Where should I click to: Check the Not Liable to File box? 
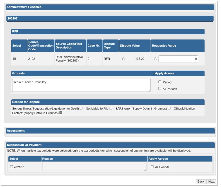(x=110, y=108)
